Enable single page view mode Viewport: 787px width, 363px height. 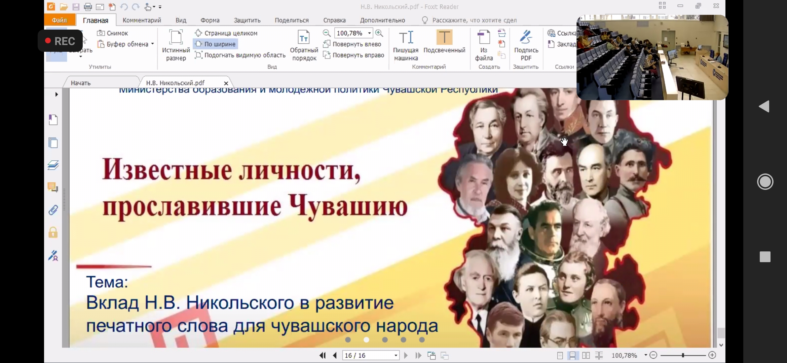click(x=560, y=355)
